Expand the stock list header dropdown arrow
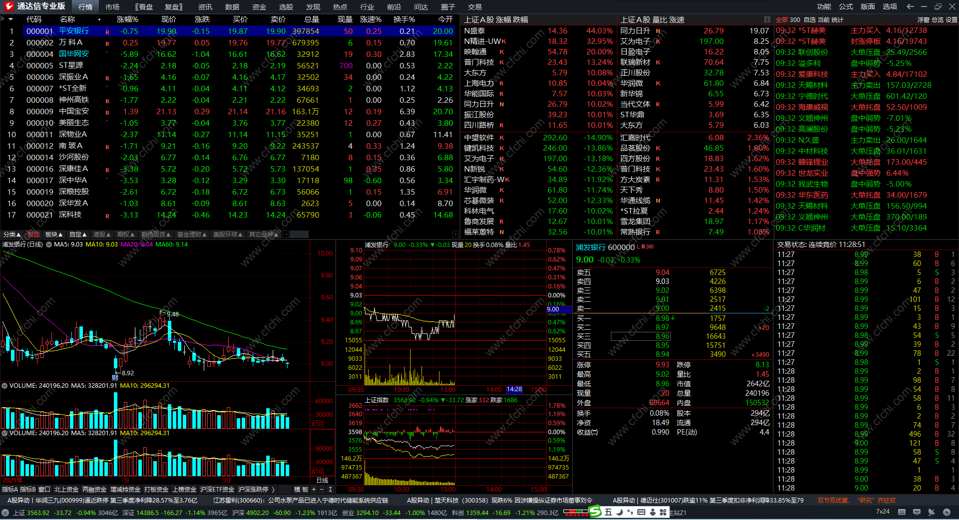The height and width of the screenshot is (520, 959). click(10, 19)
